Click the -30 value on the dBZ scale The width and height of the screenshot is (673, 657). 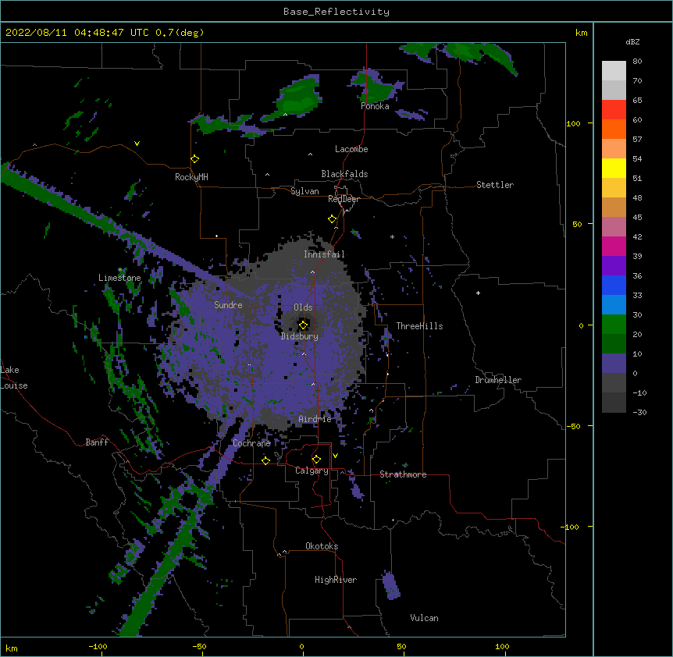[x=639, y=412]
